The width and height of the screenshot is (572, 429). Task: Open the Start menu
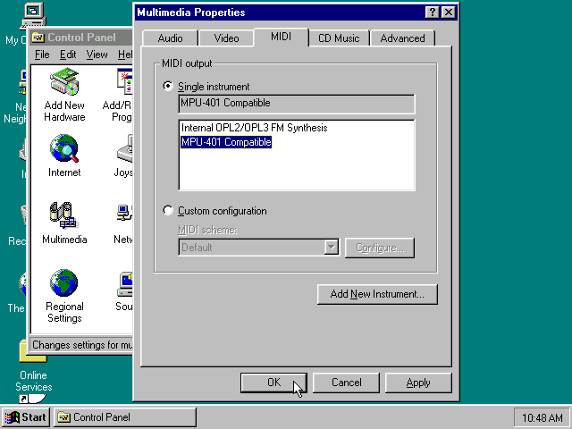(x=25, y=417)
